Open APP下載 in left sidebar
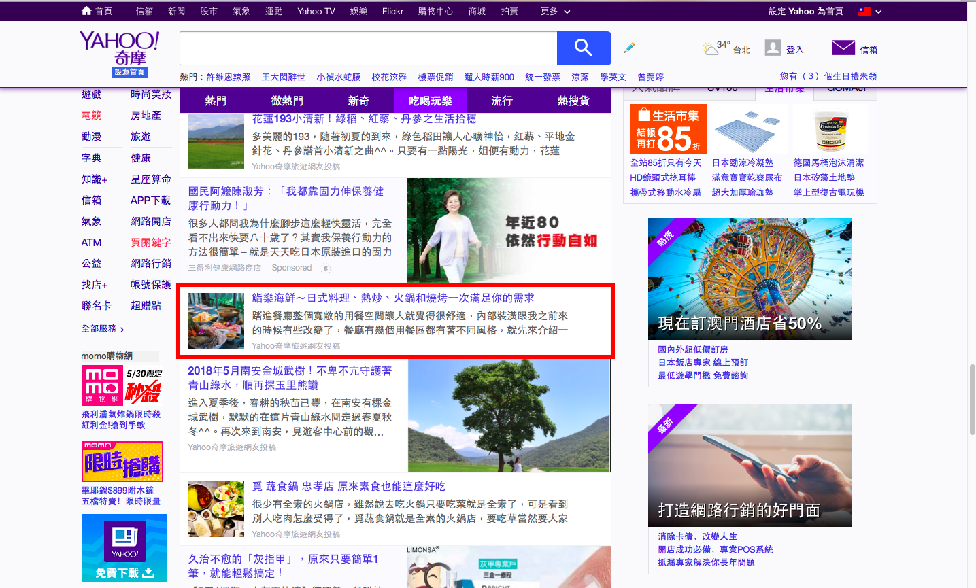 pos(150,200)
